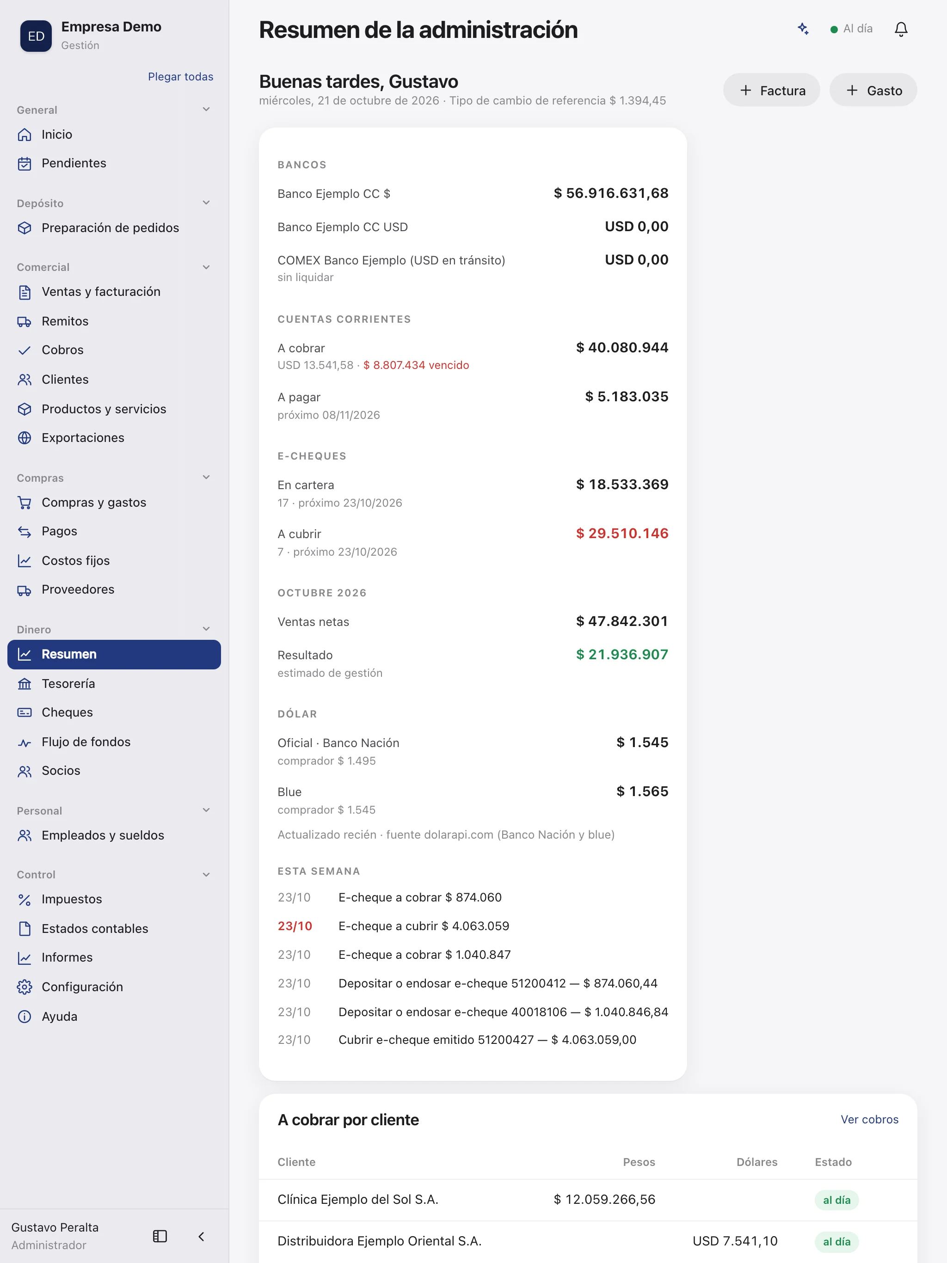Collapse the Compras section chevron
This screenshot has width=947, height=1263.
point(206,478)
